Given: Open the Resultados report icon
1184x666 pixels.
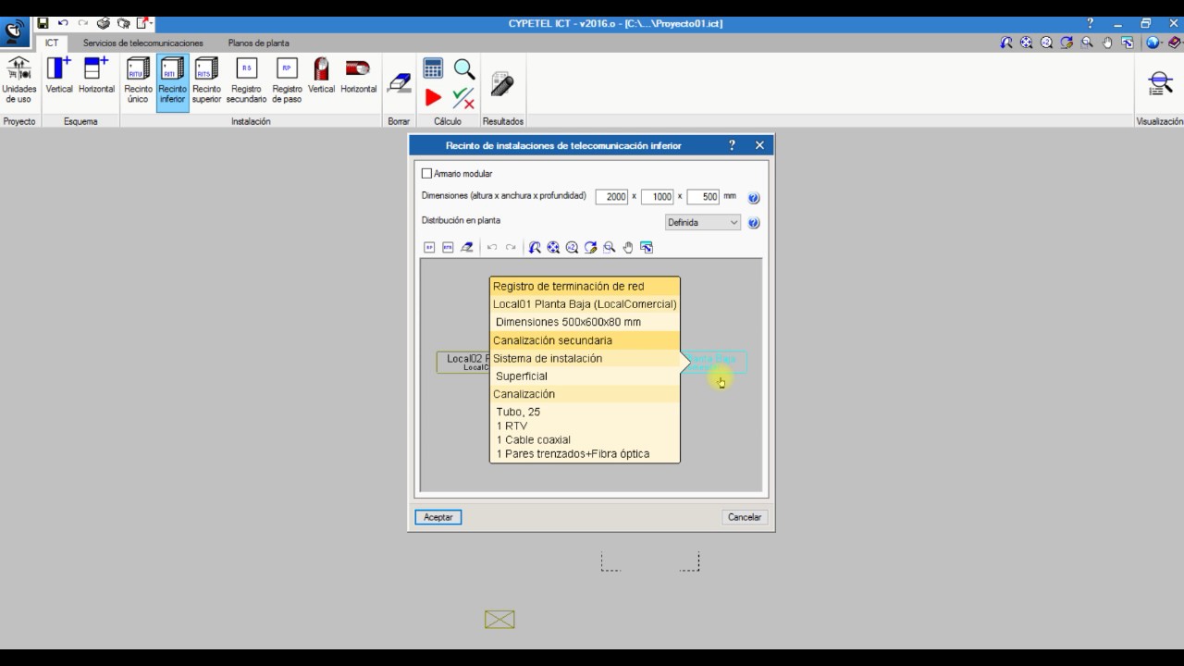Looking at the screenshot, I should coord(502,84).
